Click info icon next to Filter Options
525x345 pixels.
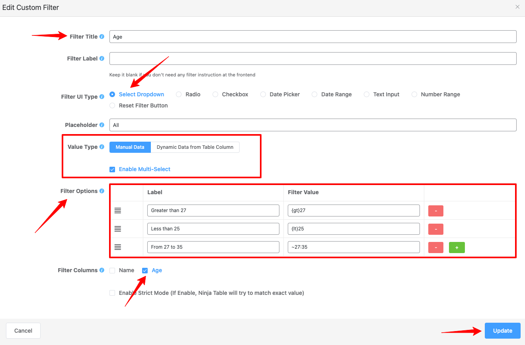pyautogui.click(x=102, y=191)
